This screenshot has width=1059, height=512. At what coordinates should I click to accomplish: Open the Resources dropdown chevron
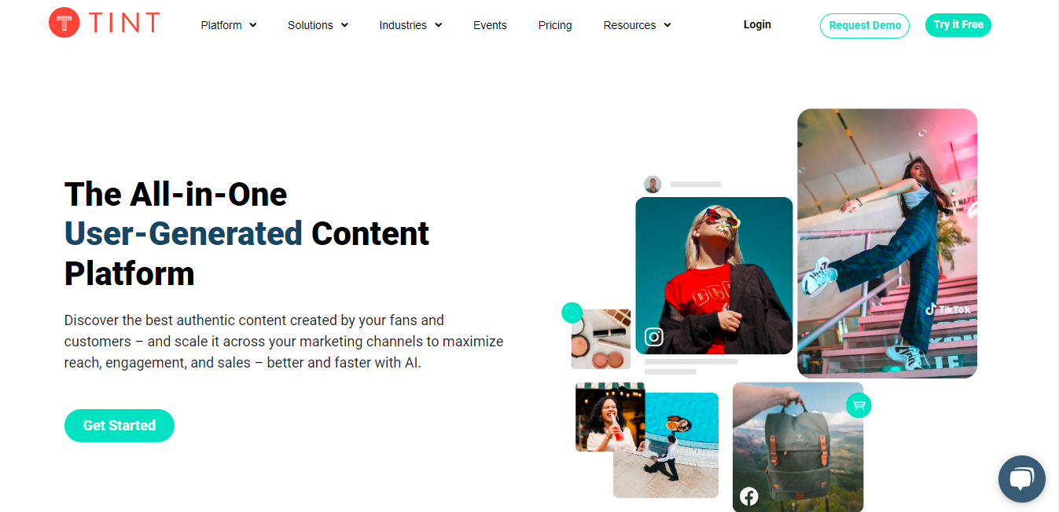[667, 25]
